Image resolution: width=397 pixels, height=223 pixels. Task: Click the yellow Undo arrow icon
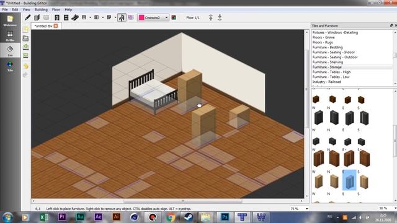click(26, 66)
